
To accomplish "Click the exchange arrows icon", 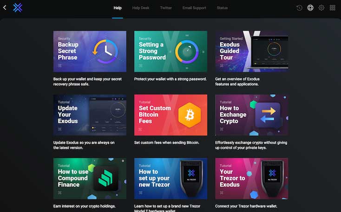I will click(268, 115).
